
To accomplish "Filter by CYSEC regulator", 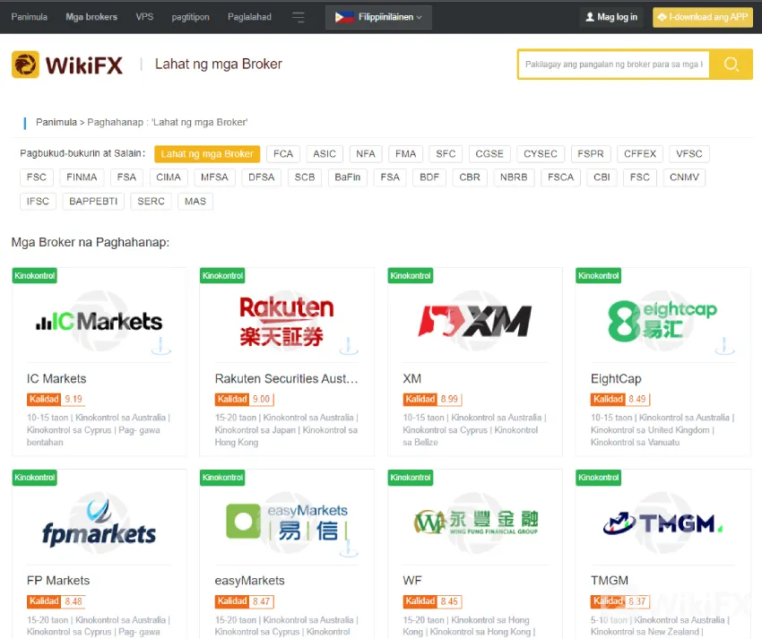I will pyautogui.click(x=541, y=154).
